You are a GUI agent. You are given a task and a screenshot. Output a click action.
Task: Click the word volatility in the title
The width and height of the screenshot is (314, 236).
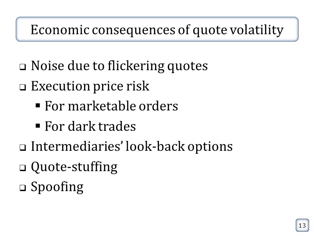pyautogui.click(x=257, y=30)
